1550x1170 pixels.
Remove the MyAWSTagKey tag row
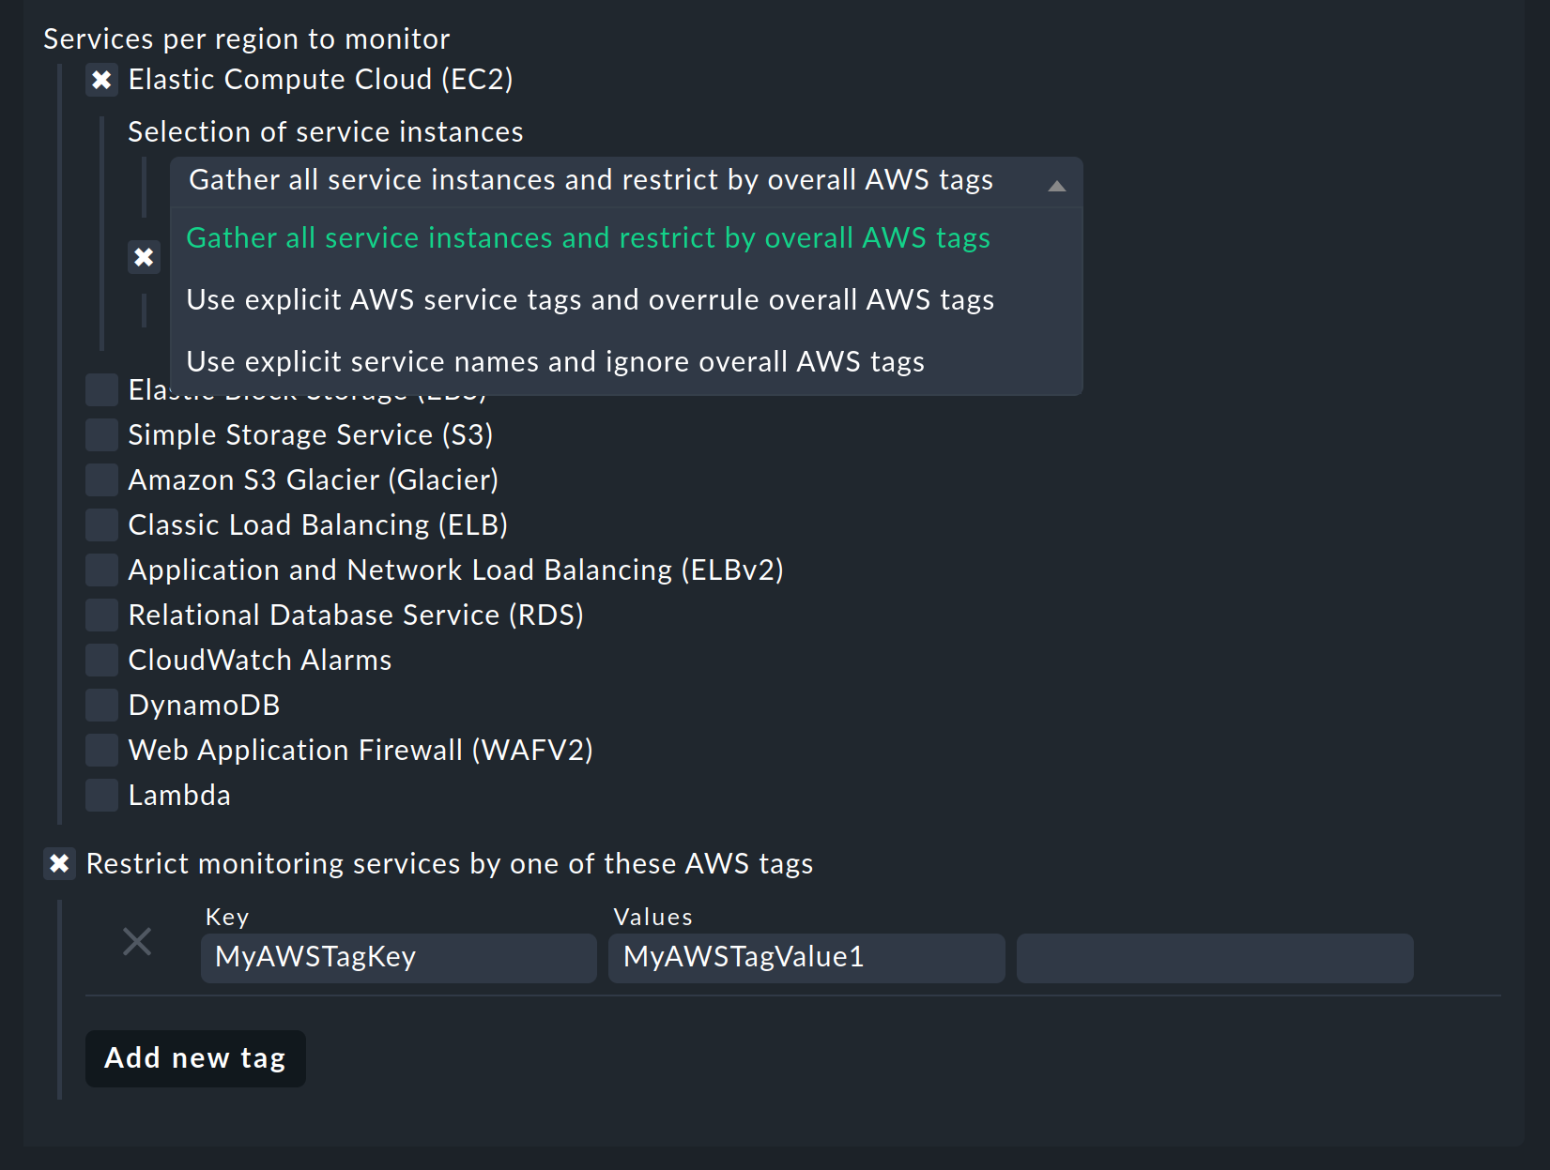point(137,941)
